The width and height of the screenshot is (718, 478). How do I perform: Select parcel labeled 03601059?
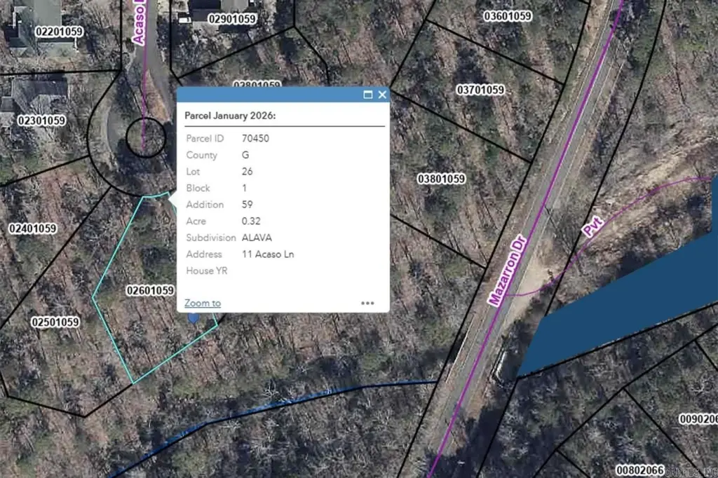[x=508, y=15]
